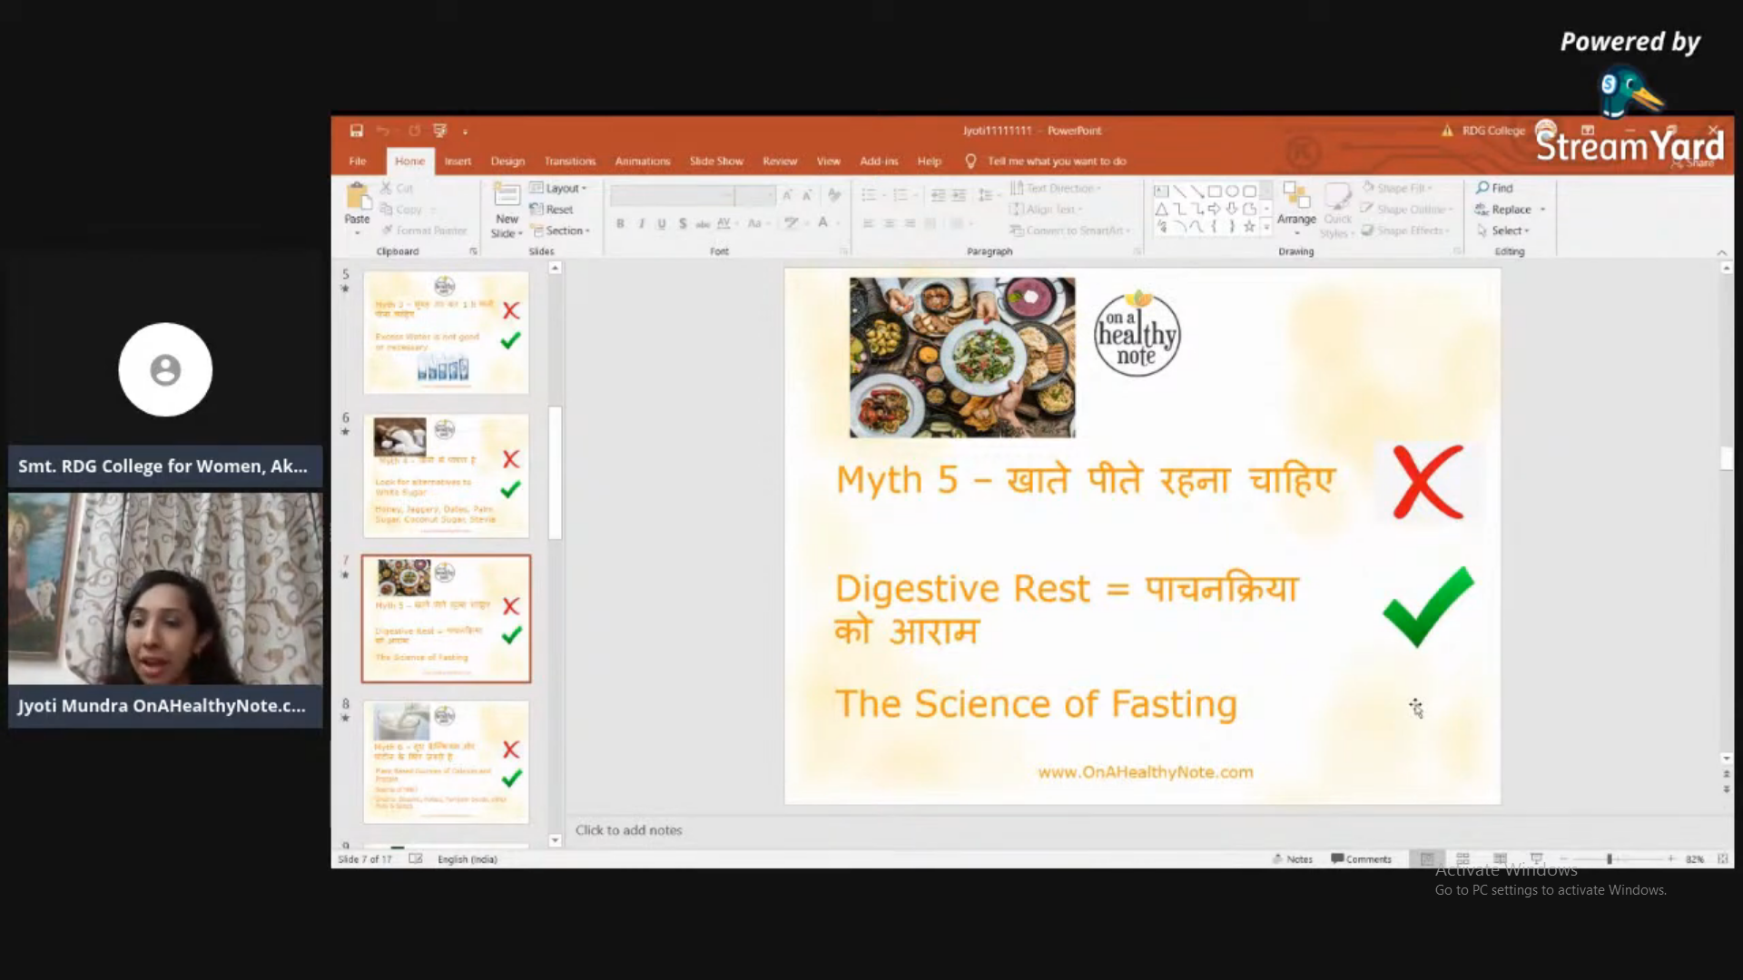The height and width of the screenshot is (980, 1743).
Task: Click the New Slide icon
Action: 507,195
